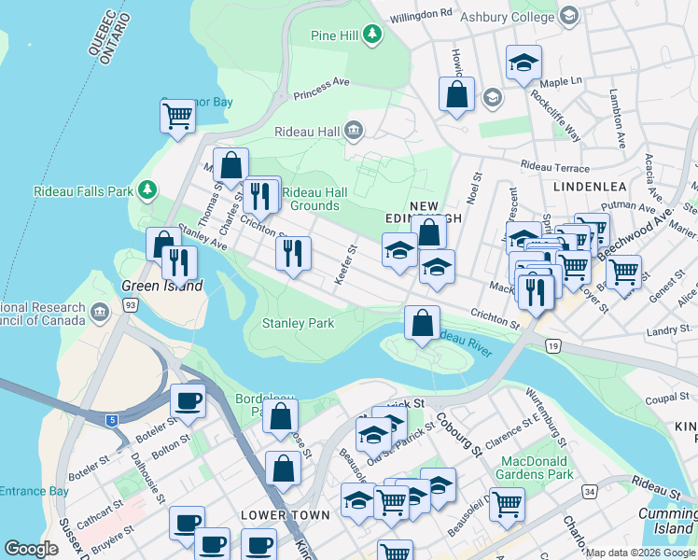Select the graduation cap marker east of Keefer St

399,252
